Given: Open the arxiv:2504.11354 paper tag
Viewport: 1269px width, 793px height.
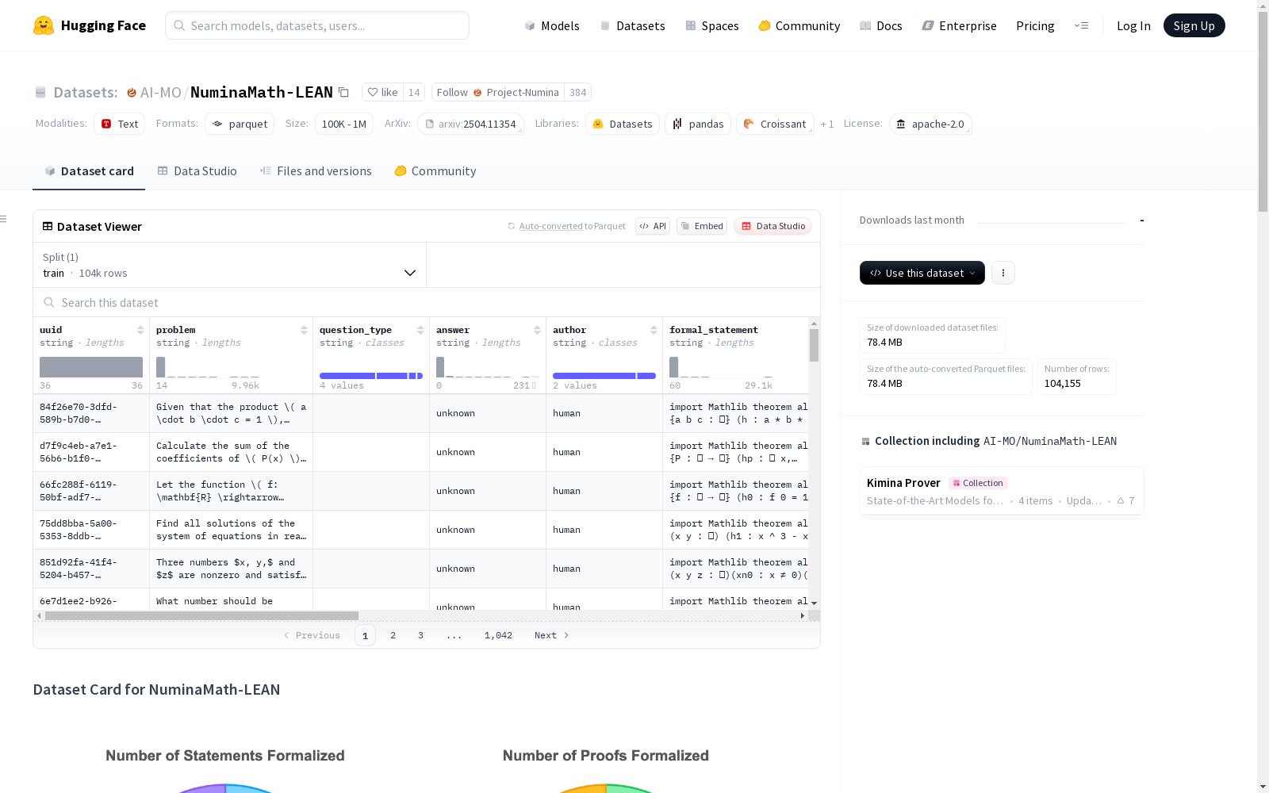Looking at the screenshot, I should pyautogui.click(x=471, y=124).
